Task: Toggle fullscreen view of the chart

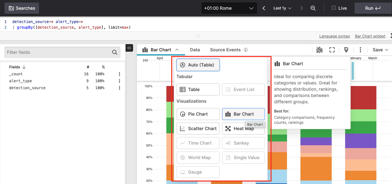Action: (x=332, y=50)
